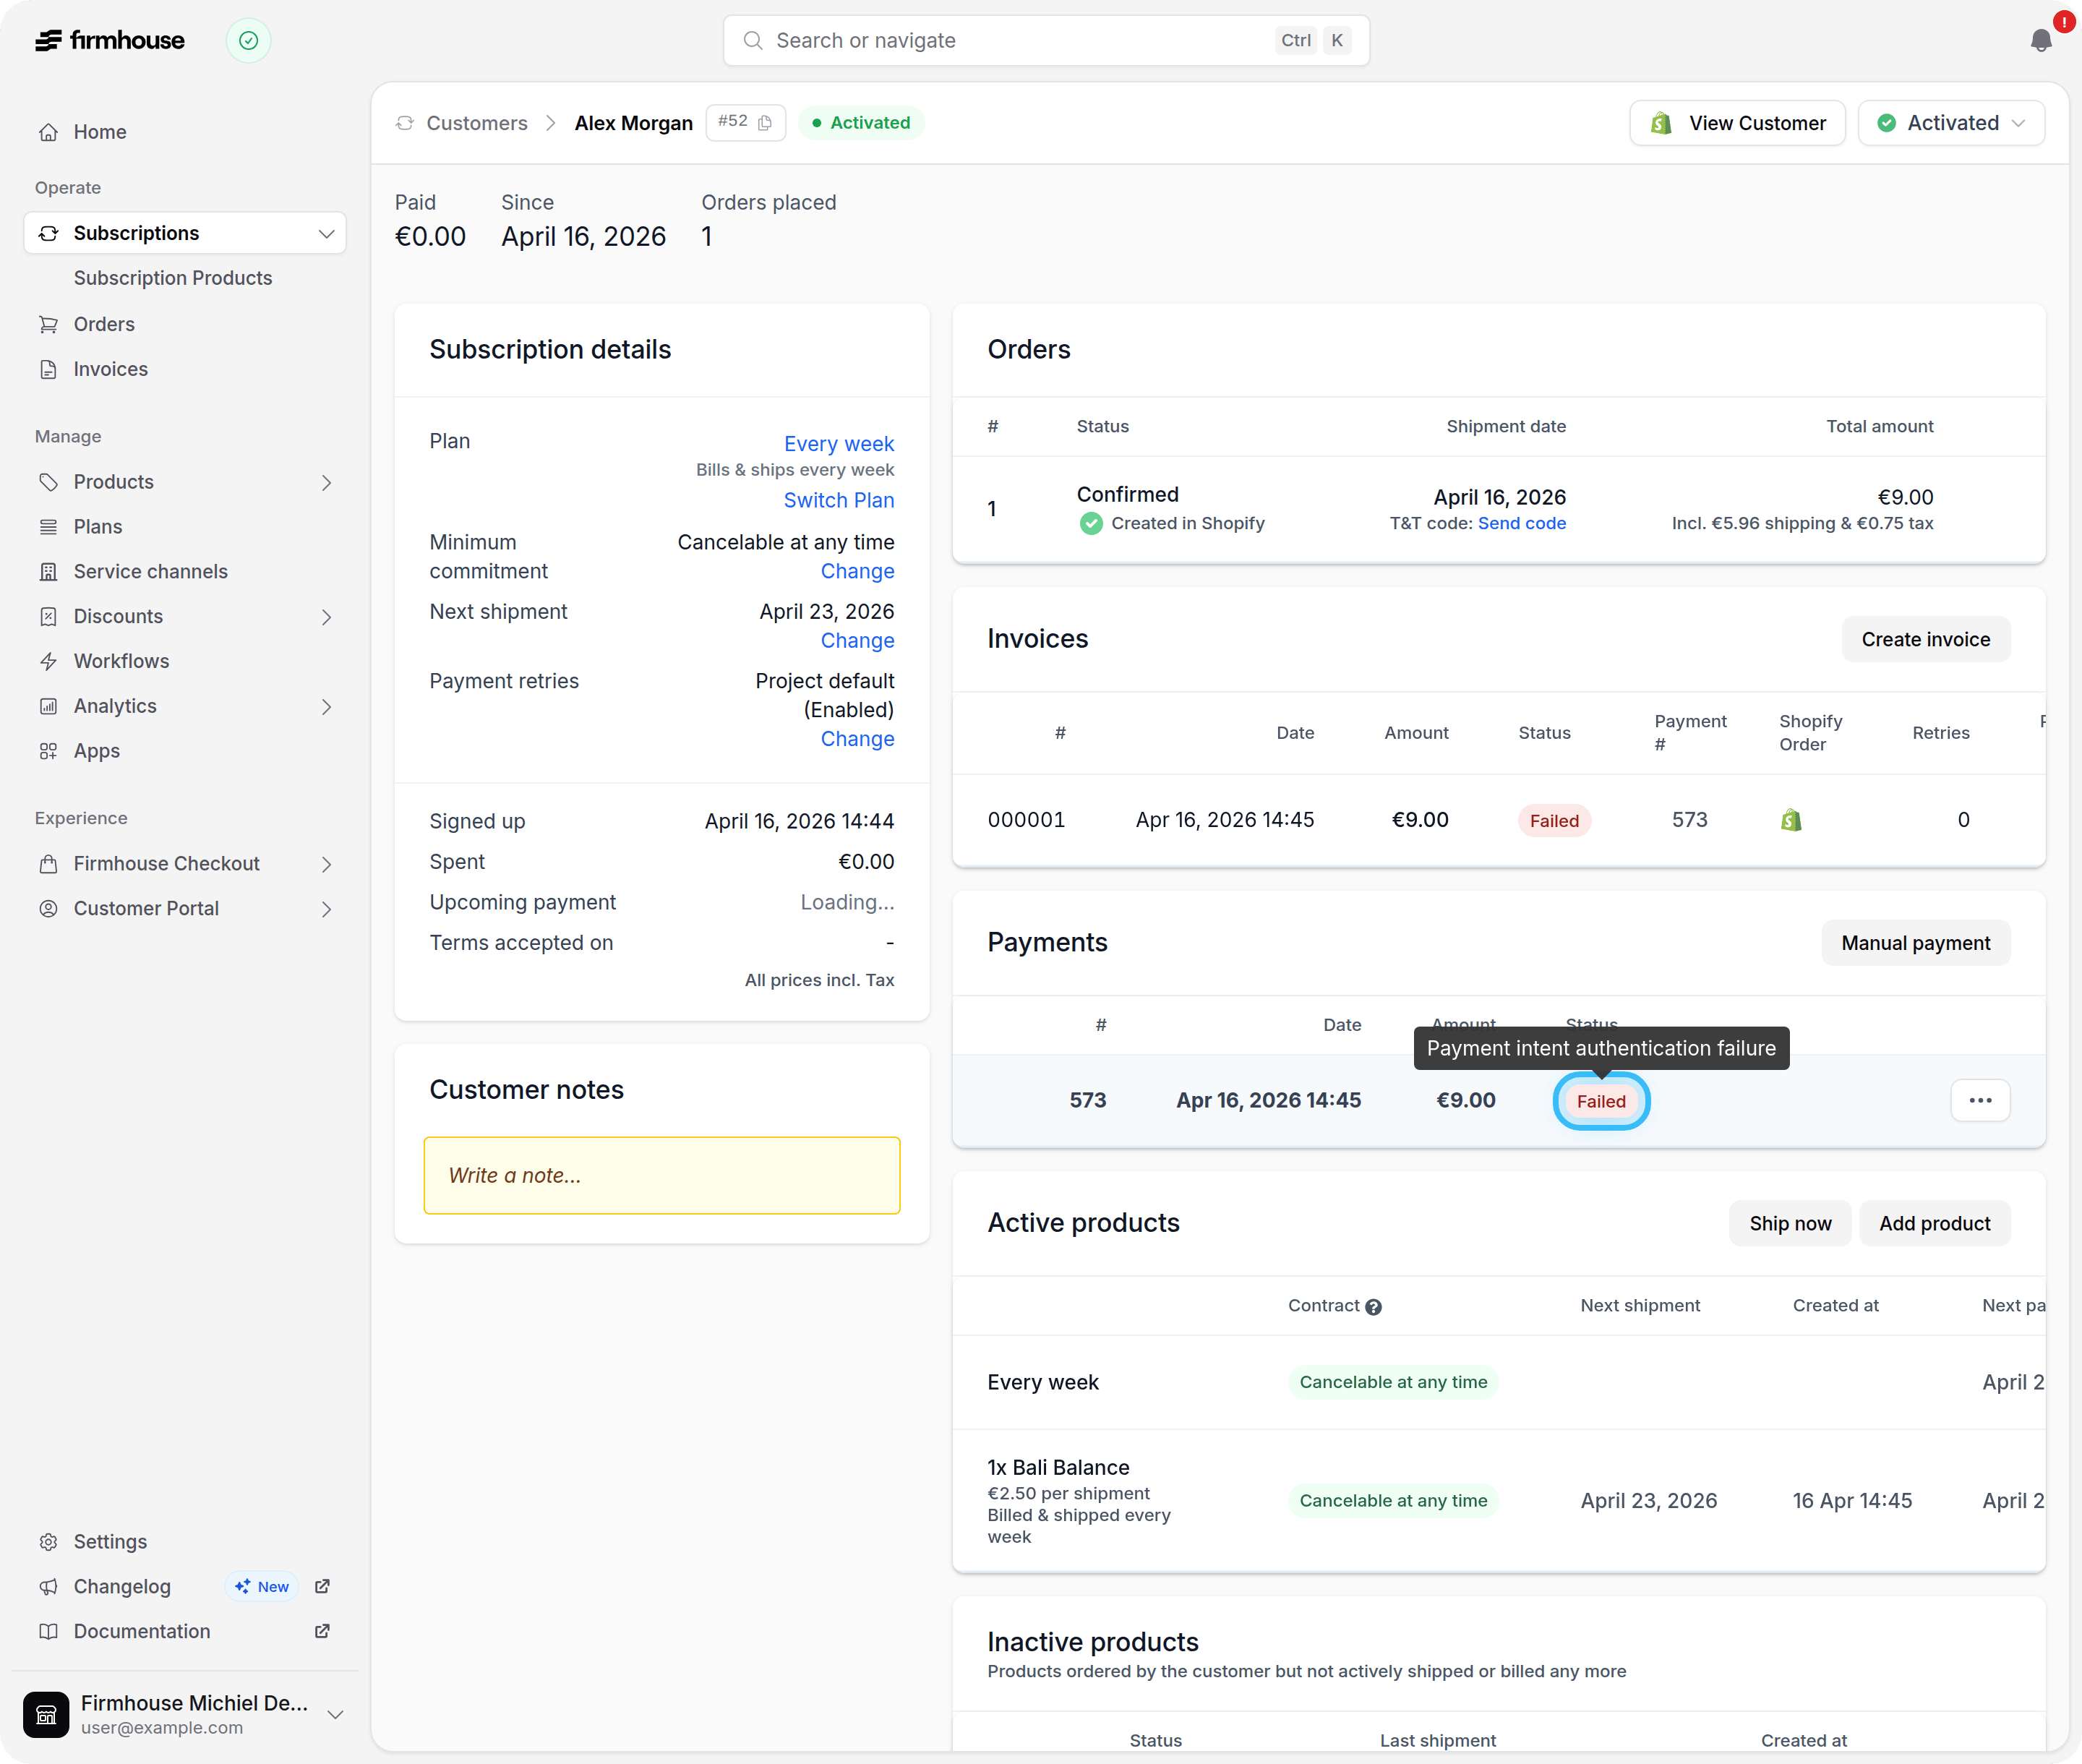Click the green status check icon beside logo

coord(249,40)
